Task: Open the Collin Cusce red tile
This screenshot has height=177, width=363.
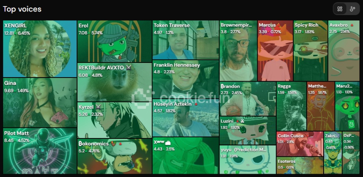Action: coord(300,144)
